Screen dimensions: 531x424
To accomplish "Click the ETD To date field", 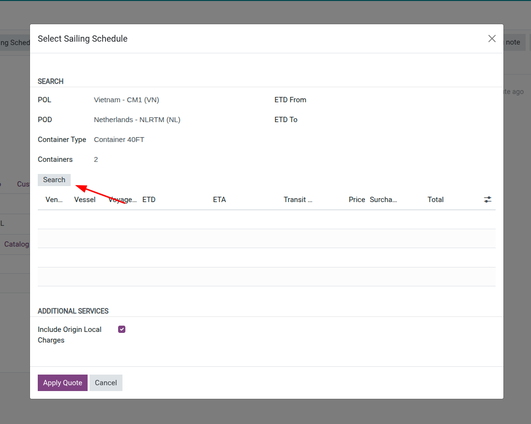I will (339, 120).
